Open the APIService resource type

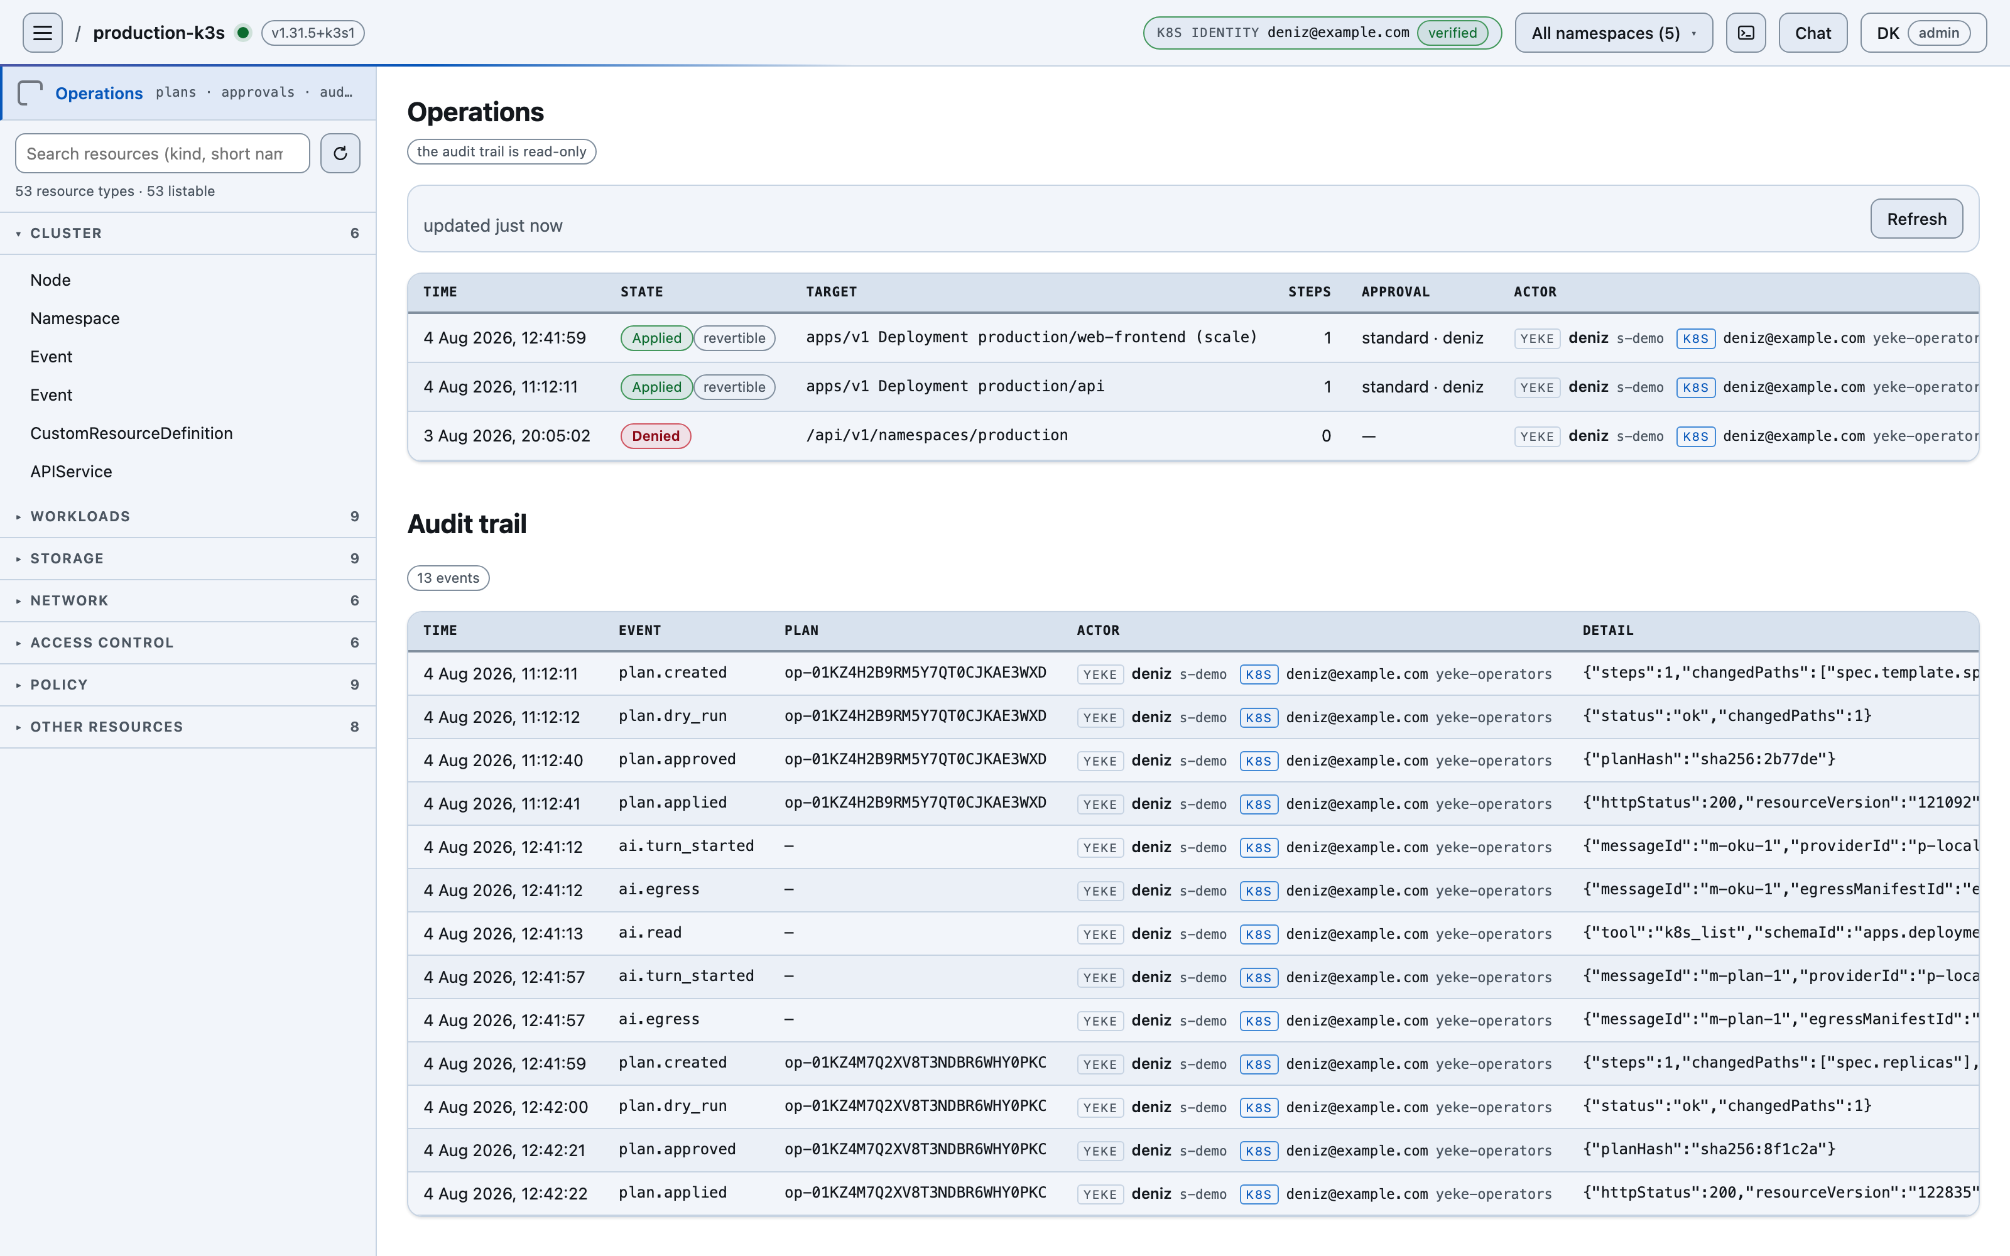tap(72, 472)
